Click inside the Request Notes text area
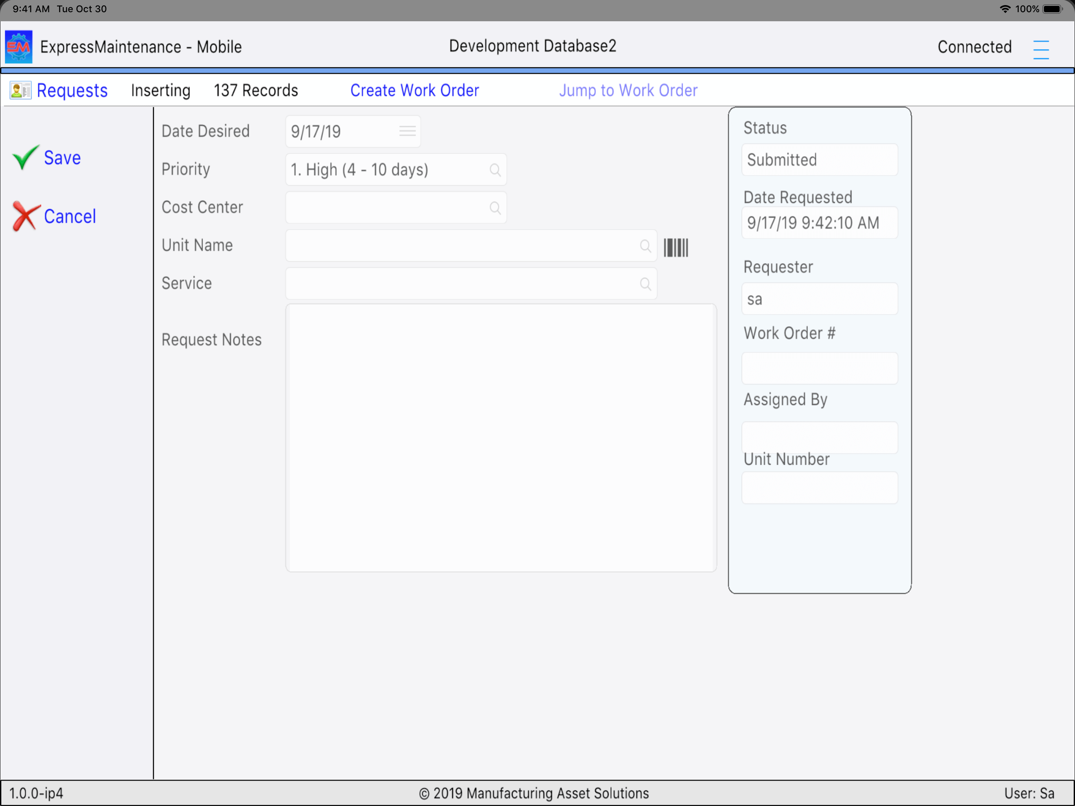The image size is (1075, 806). tap(501, 438)
